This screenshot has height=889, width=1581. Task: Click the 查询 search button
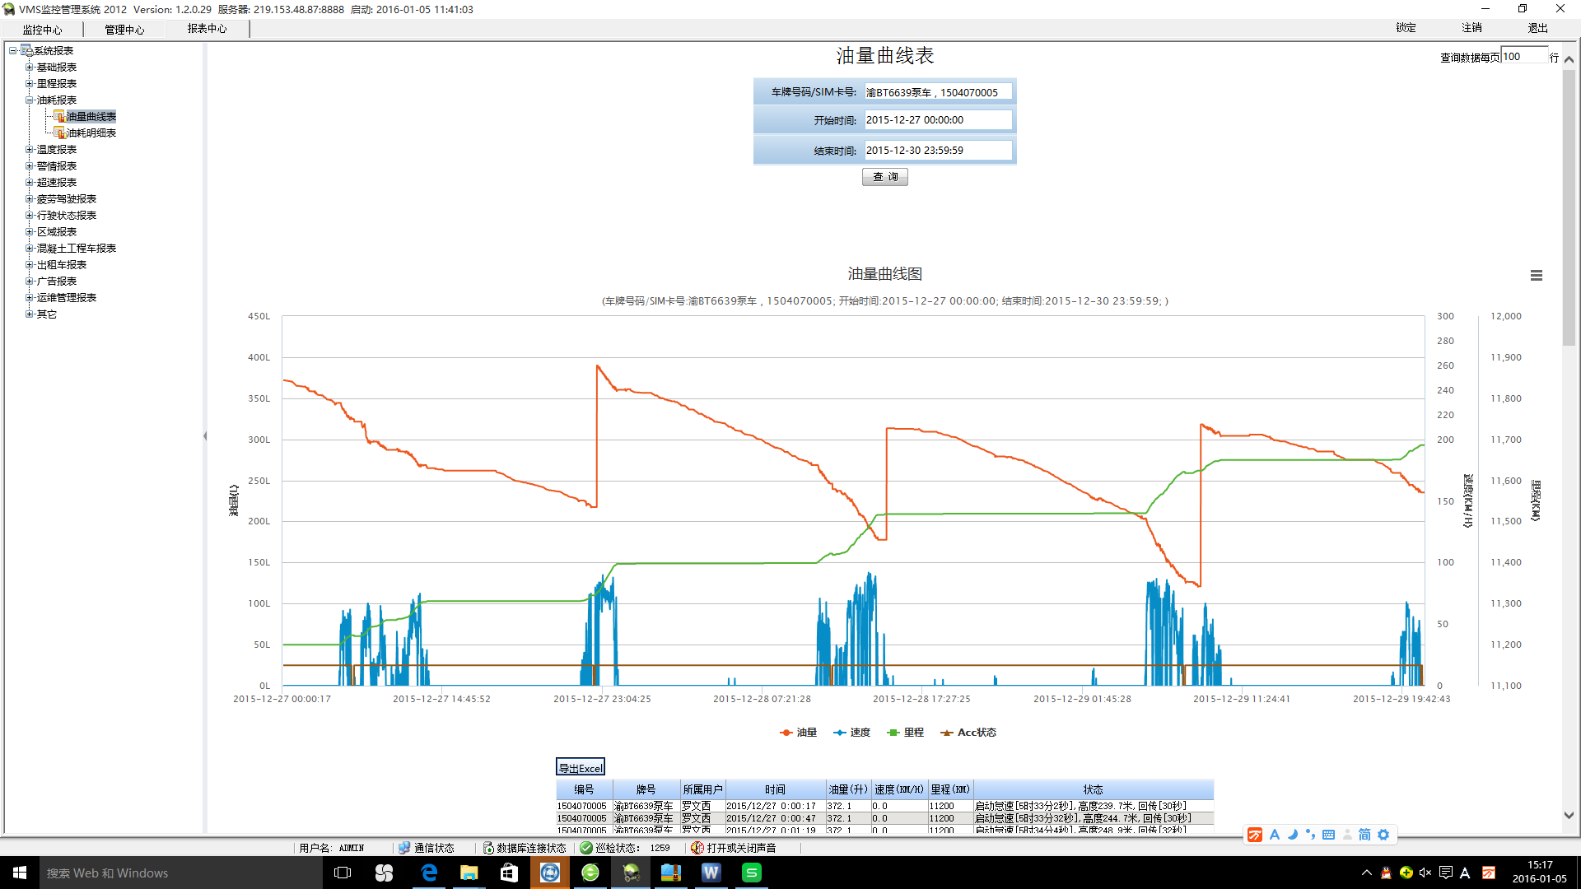[x=885, y=177]
